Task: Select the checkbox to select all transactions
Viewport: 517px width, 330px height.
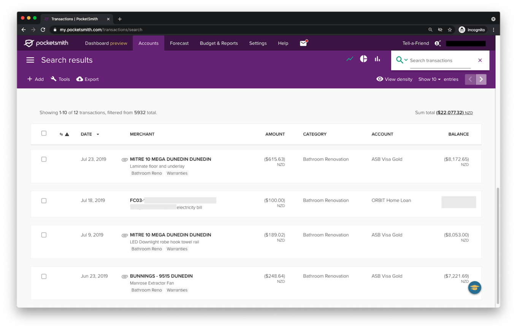Action: click(44, 133)
